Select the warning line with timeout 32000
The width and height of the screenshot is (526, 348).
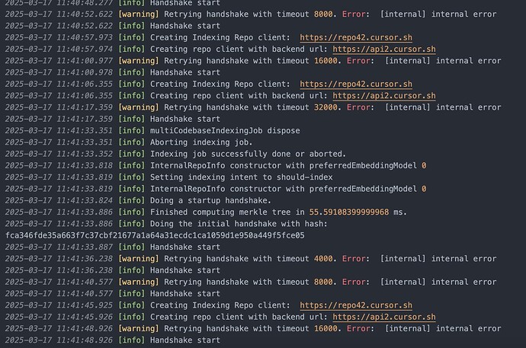click(x=253, y=107)
